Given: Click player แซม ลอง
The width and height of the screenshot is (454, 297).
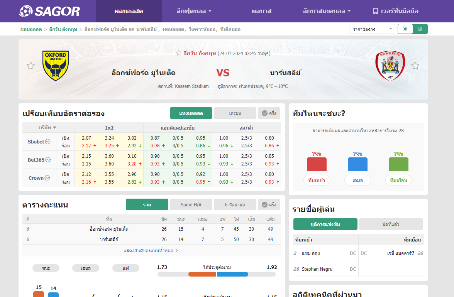Looking at the screenshot, I should (311, 253).
